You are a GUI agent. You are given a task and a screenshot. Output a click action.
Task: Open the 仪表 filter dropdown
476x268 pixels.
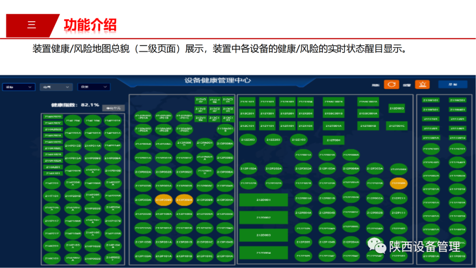pyautogui.click(x=93, y=87)
